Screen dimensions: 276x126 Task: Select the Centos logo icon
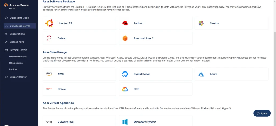201,23
